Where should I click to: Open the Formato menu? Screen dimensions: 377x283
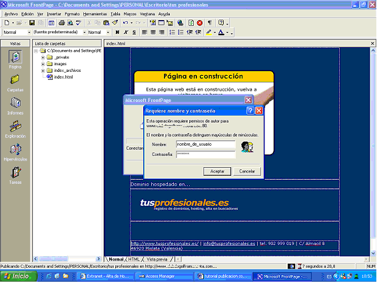click(x=72, y=14)
